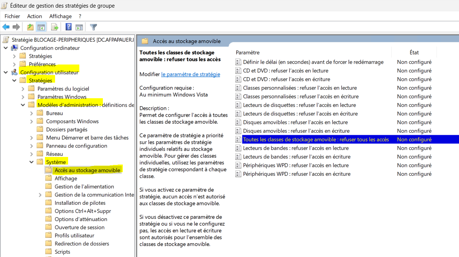
Task: Click the Back arrow toolbar icon
Action: click(x=6, y=27)
